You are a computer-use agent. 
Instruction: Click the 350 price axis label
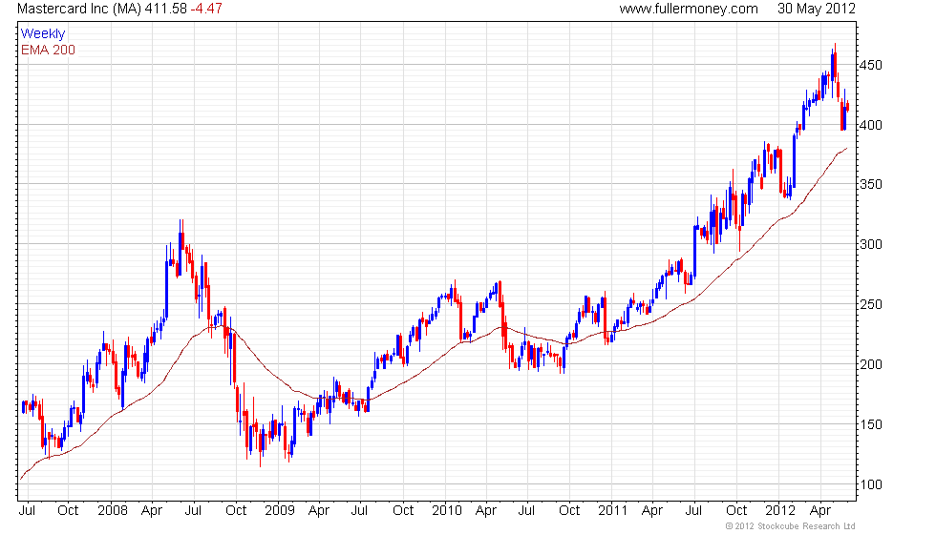pyautogui.click(x=870, y=184)
